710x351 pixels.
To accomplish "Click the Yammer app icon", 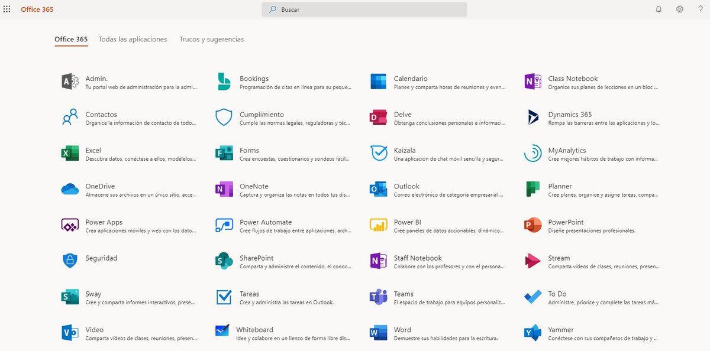I will (x=532, y=333).
